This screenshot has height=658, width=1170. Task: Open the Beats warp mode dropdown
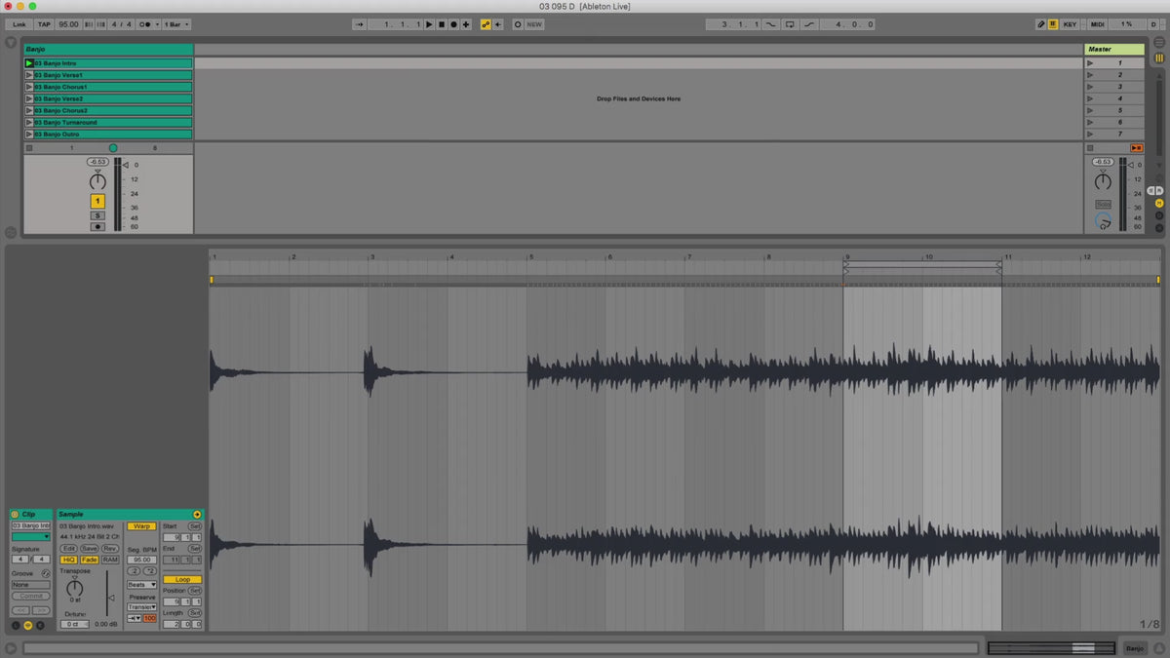[141, 585]
